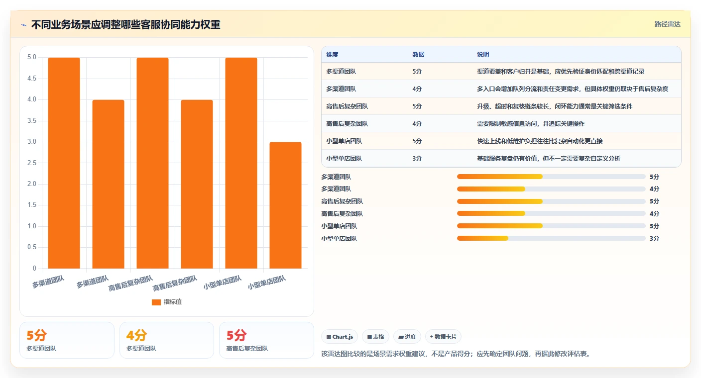701x378 pixels.
Task: Click the footer note 该雷达图比较的是场景需求权重建议
Action: point(456,354)
